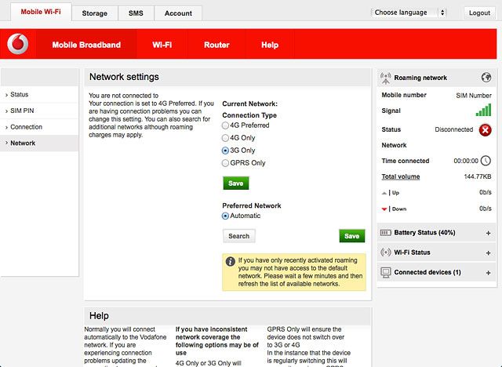This screenshot has width=502, height=367.
Task: Click the green signal strength bars
Action: [x=483, y=110]
